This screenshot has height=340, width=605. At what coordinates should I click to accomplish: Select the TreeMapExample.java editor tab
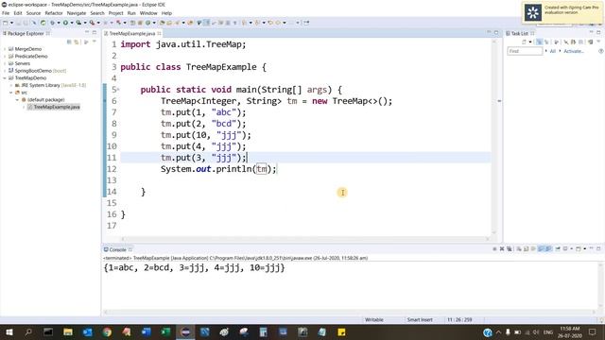point(132,34)
